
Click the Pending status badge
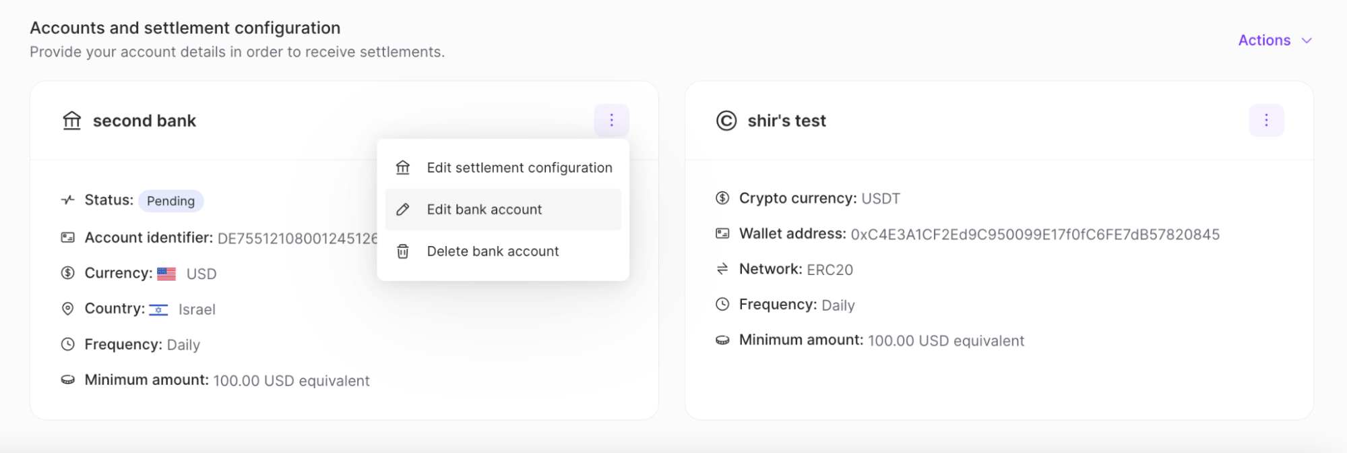170,200
